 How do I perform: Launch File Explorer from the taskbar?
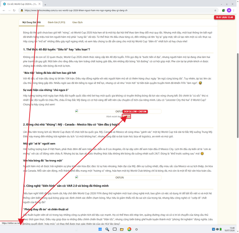point(122,230)
